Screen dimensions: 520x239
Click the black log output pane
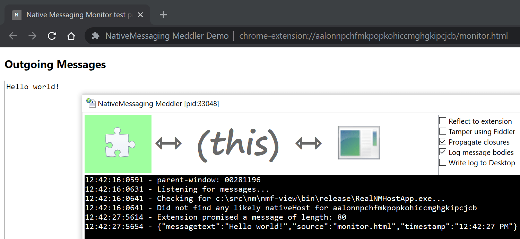[302, 207]
